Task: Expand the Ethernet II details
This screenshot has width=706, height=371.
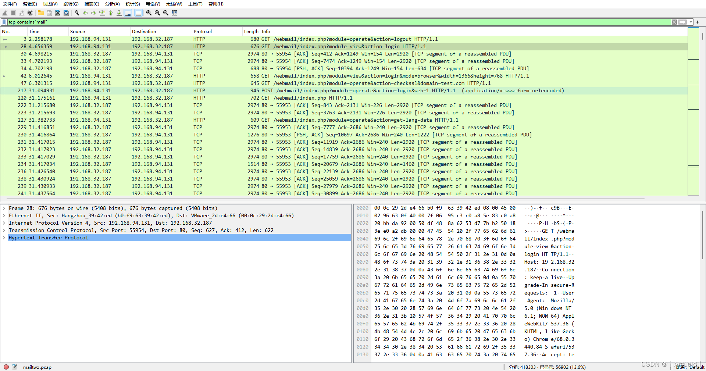Action: coord(4,216)
